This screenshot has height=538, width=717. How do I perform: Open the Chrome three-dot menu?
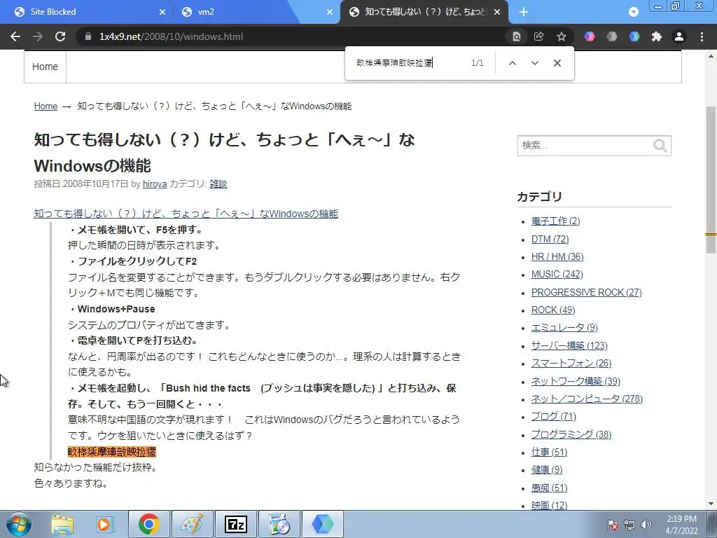pyautogui.click(x=702, y=36)
